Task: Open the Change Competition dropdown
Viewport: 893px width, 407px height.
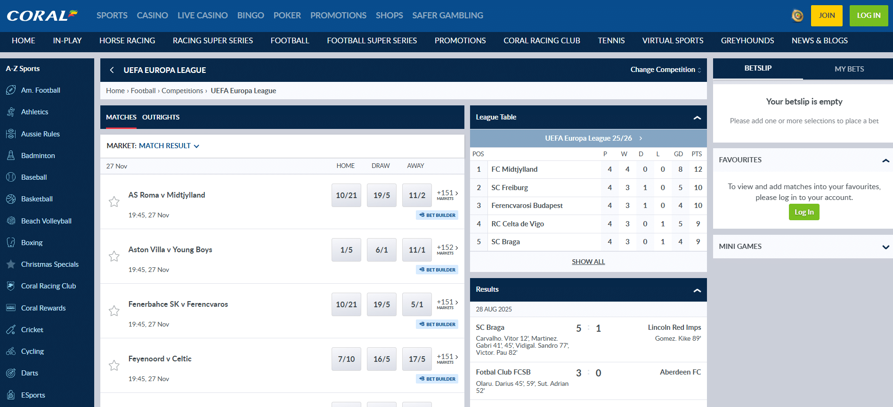Action: point(666,70)
